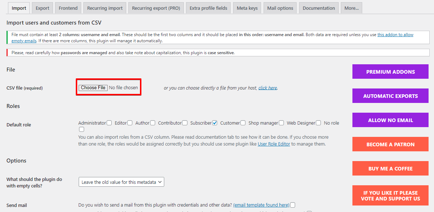Check the Web Designer role checkbox
Screen dimensions: 434x212
[x=319, y=123]
